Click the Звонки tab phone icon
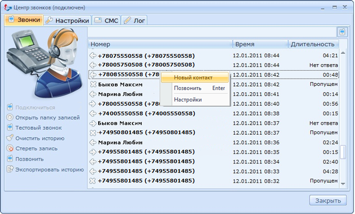The height and width of the screenshot is (214, 355). tap(11, 20)
